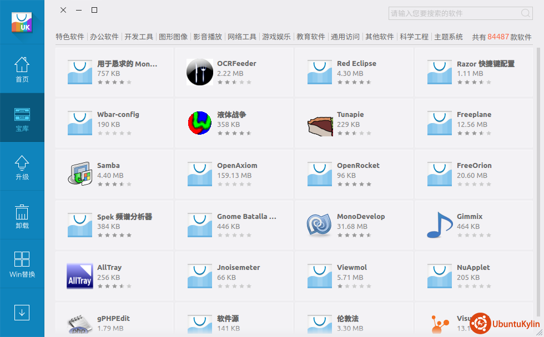Switch to the 特色软件 category
This screenshot has height=337, width=544.
pos(70,37)
